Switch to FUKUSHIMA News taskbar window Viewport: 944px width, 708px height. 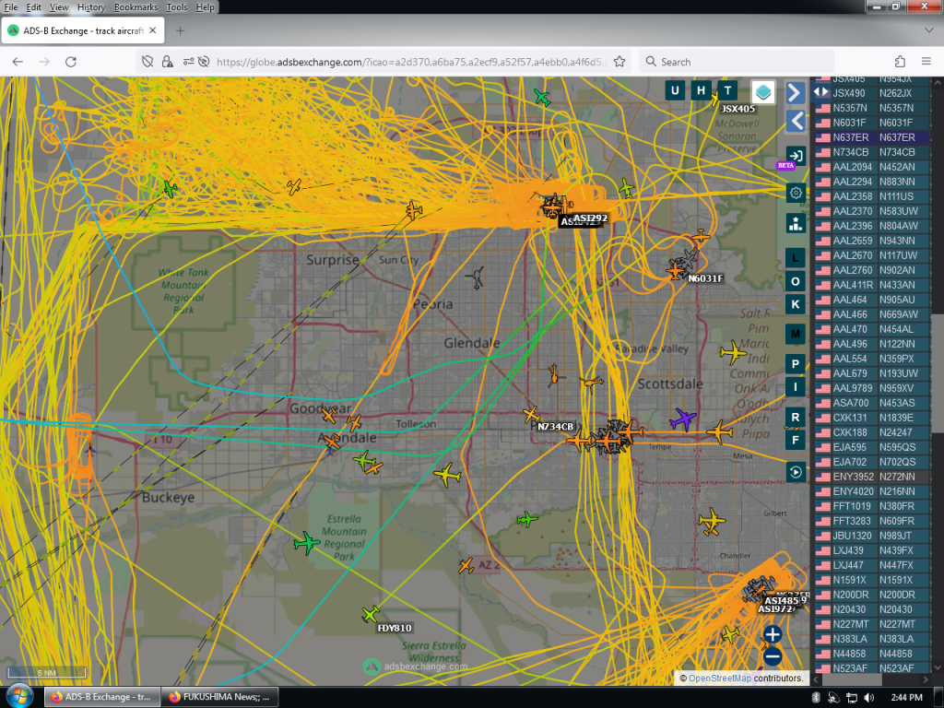tap(221, 697)
